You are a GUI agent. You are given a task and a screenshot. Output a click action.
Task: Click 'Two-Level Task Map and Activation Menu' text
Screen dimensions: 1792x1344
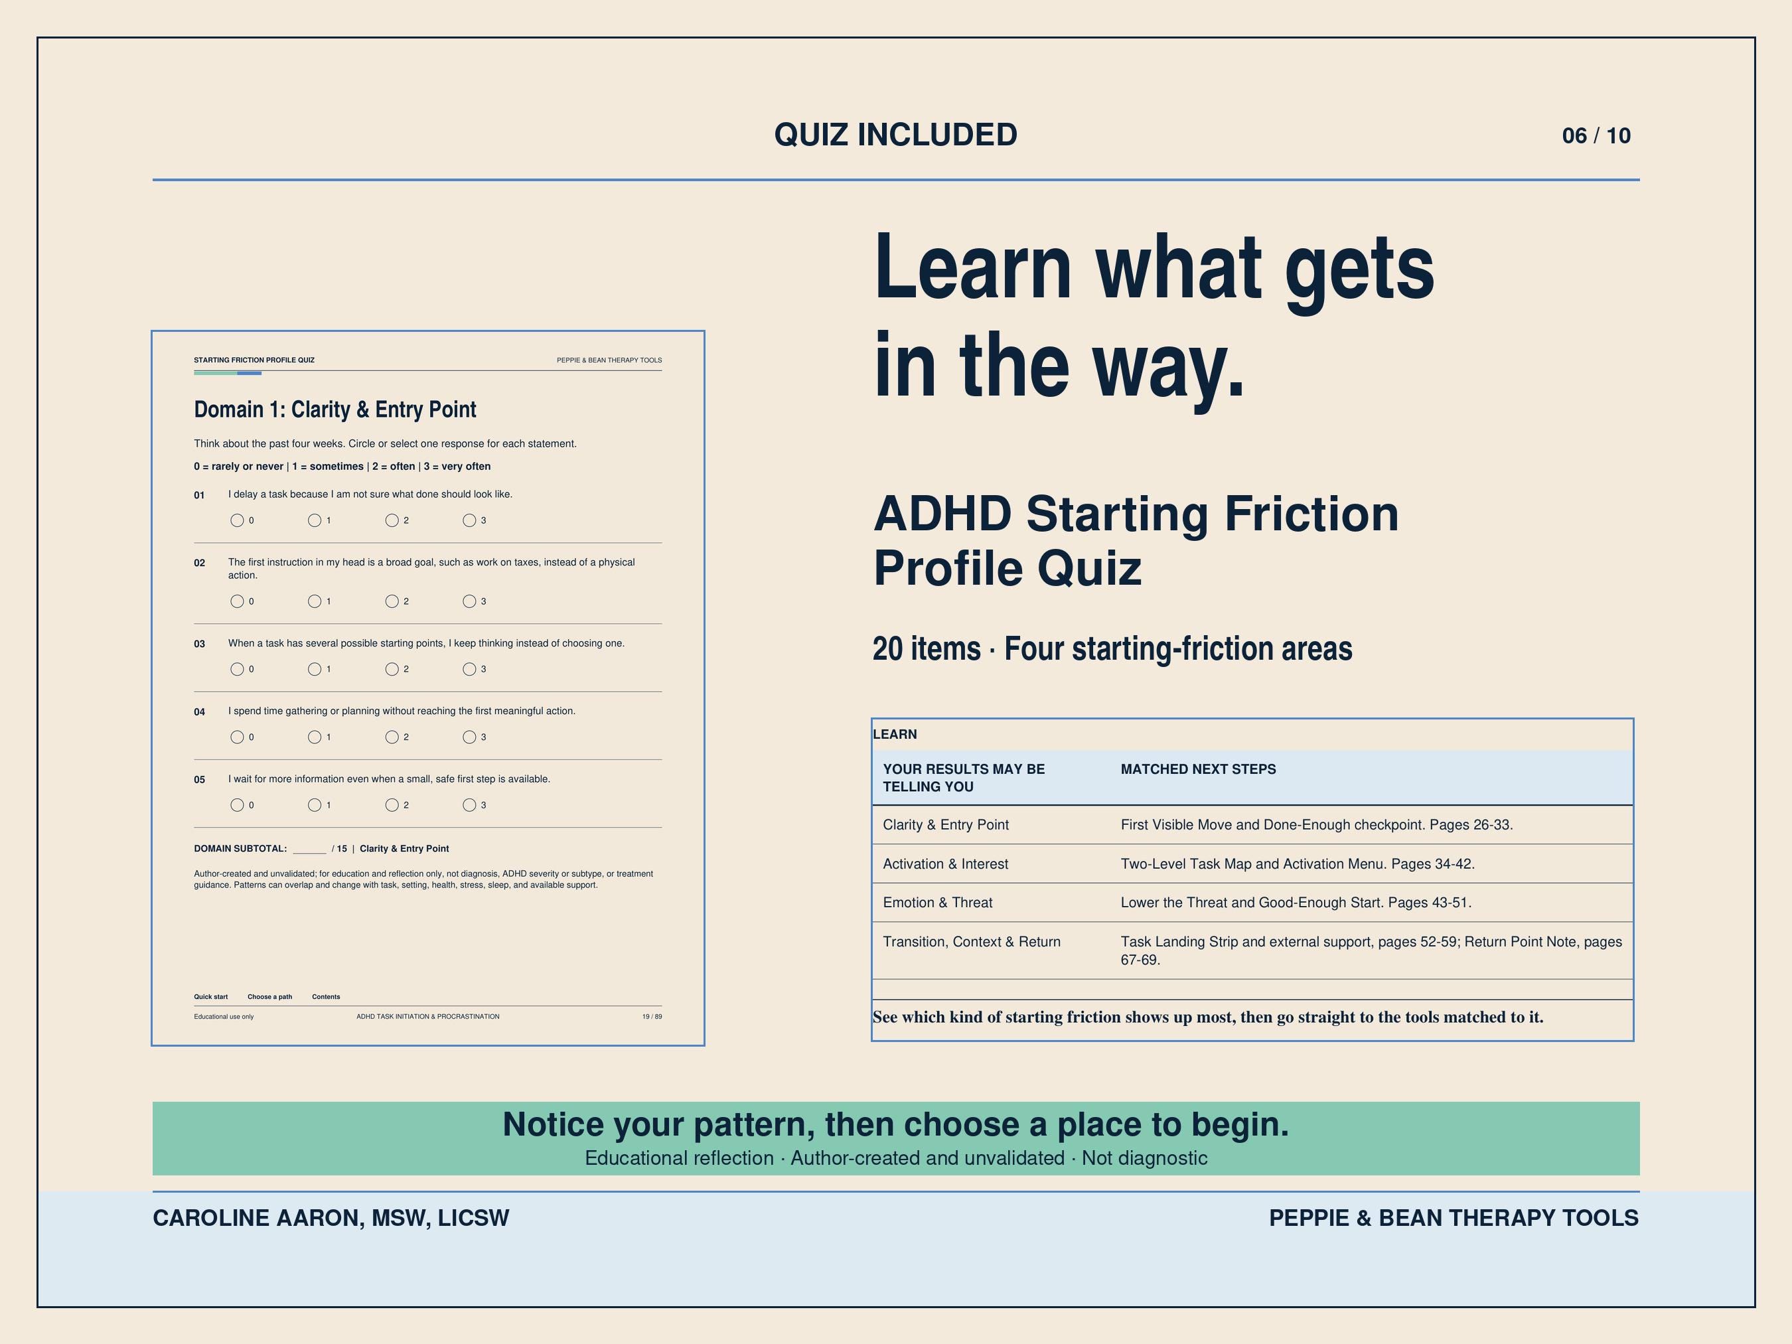1252,863
